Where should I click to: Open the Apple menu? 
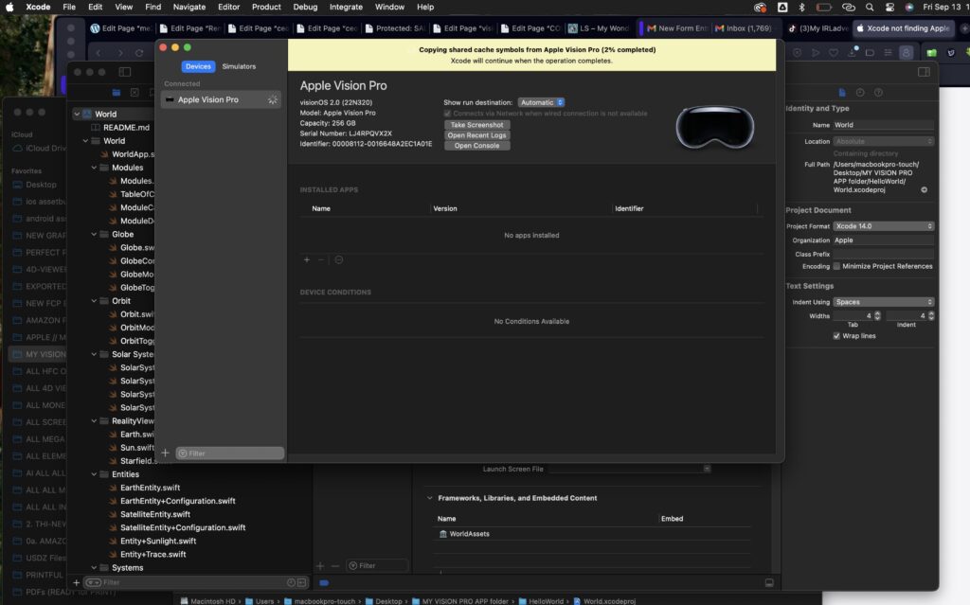click(x=9, y=7)
